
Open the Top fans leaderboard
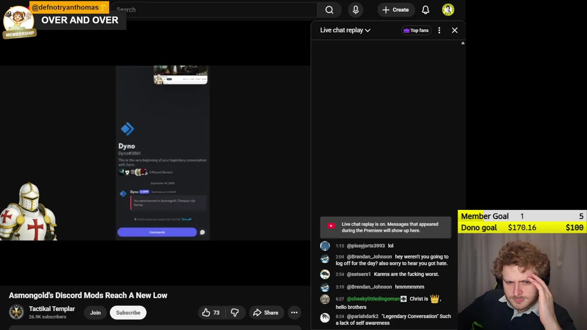[416, 30]
